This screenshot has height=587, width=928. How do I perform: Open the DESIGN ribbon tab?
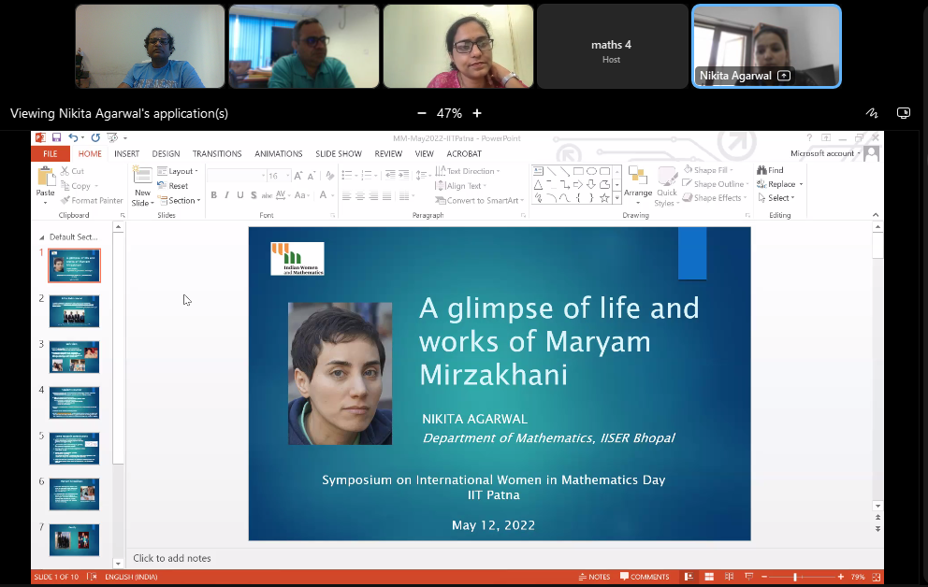click(x=166, y=154)
